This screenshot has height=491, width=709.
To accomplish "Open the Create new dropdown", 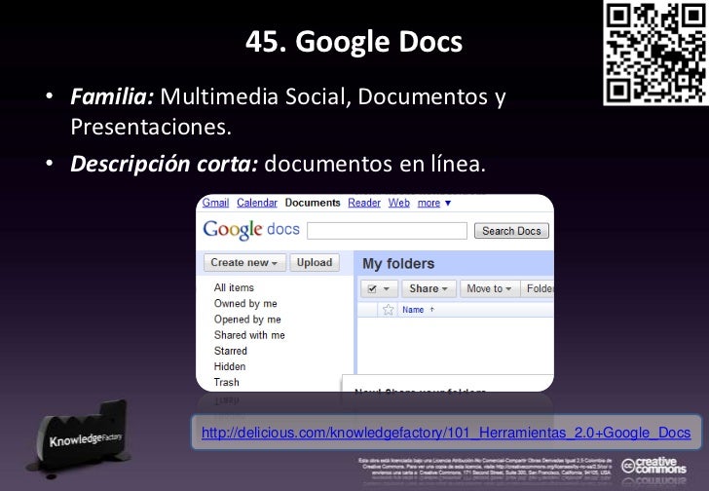I will [x=244, y=263].
